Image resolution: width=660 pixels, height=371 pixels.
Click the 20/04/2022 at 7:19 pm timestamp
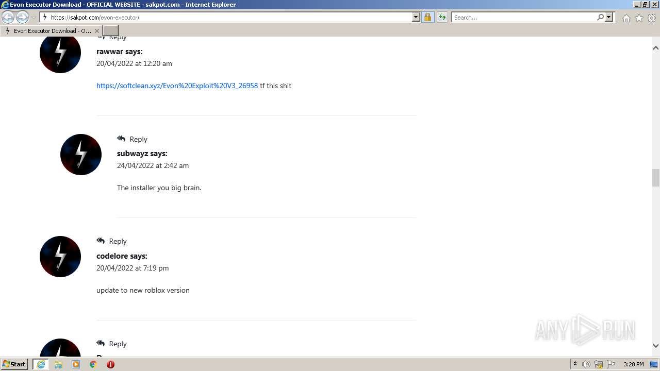tap(133, 268)
